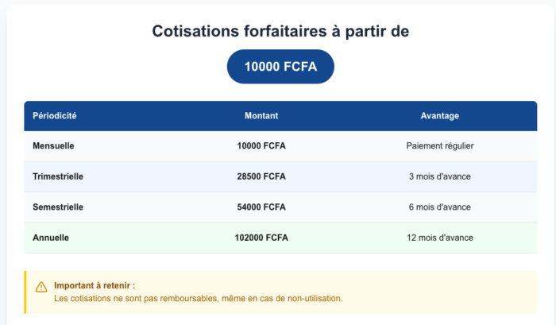The image size is (556, 325).
Task: Click the warning triangle icon
Action: coord(41,287)
